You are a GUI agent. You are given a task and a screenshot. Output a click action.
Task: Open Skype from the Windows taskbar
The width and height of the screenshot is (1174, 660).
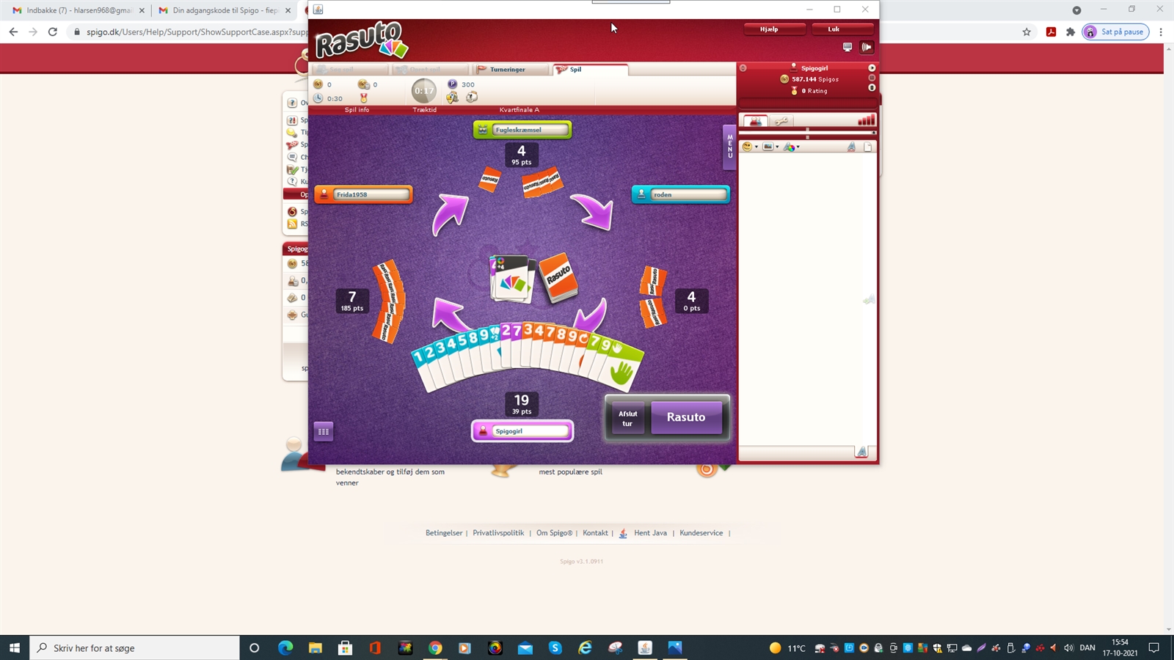click(x=555, y=648)
